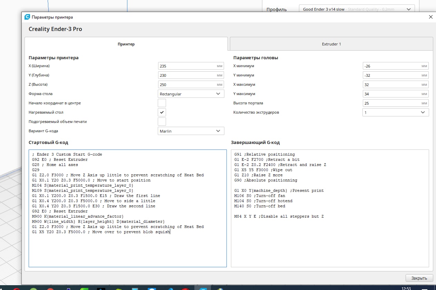Viewport: 436px width, 290px height.
Task: Close the printer settings dialog with X
Action: (430, 17)
